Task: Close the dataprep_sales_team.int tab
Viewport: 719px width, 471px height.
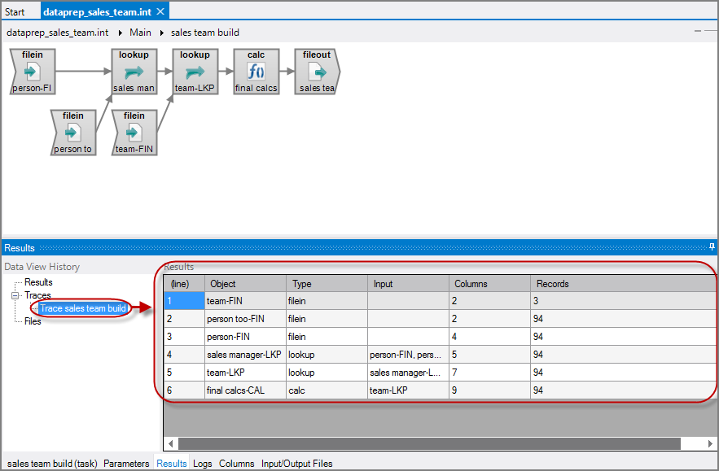Action: (x=160, y=11)
